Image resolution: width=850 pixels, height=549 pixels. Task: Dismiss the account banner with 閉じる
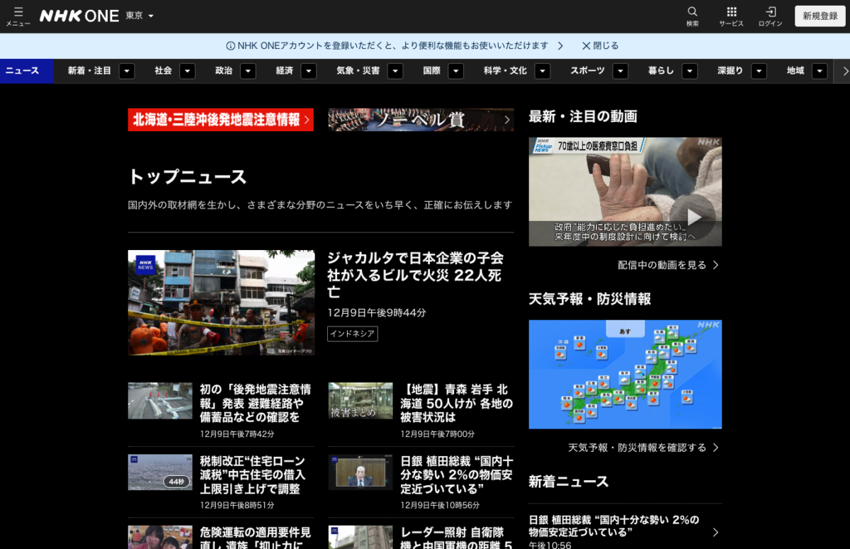pyautogui.click(x=599, y=45)
